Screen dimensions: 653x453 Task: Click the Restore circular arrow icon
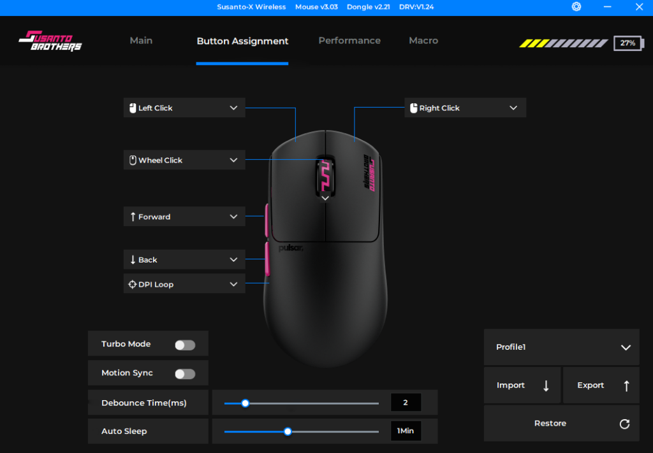point(624,424)
